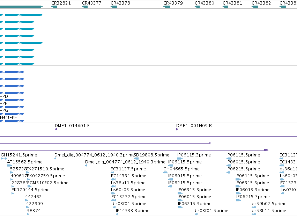297x216 pixels.
Task: Select the -PF transcript label
Action: tap(3, 103)
